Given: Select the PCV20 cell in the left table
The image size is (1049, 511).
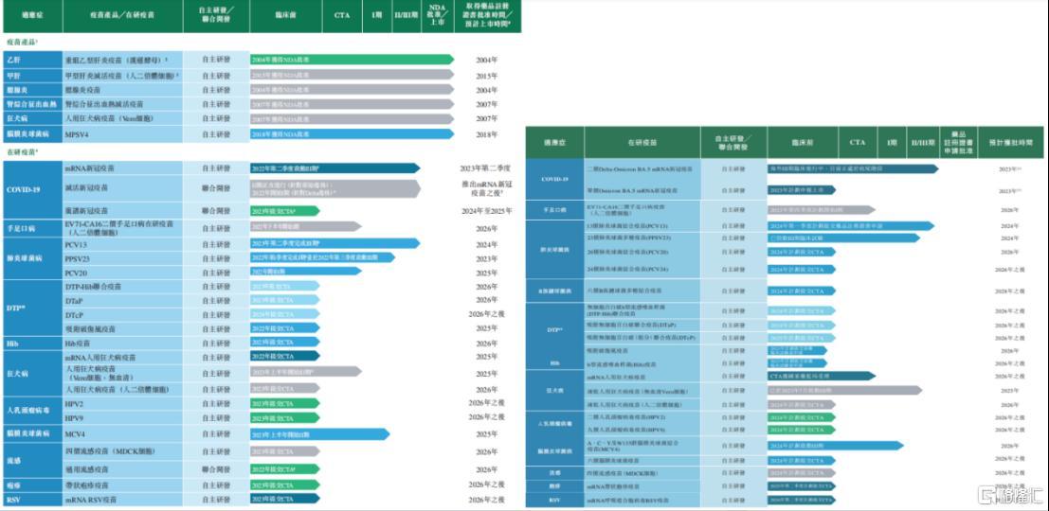Looking at the screenshot, I should [x=126, y=272].
